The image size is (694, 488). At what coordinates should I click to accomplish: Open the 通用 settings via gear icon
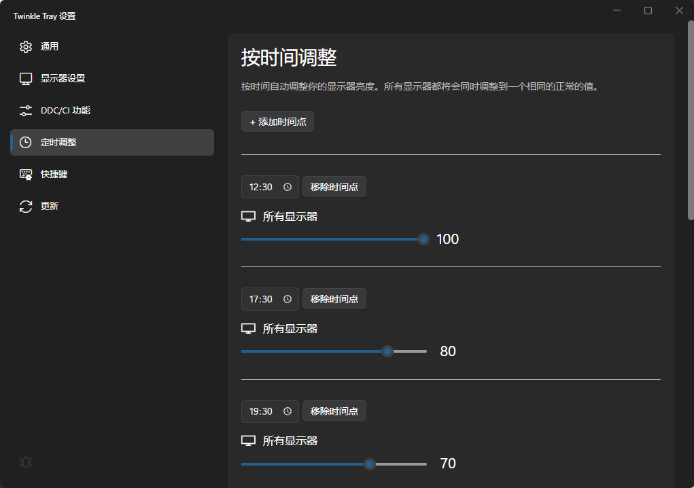pyautogui.click(x=26, y=46)
